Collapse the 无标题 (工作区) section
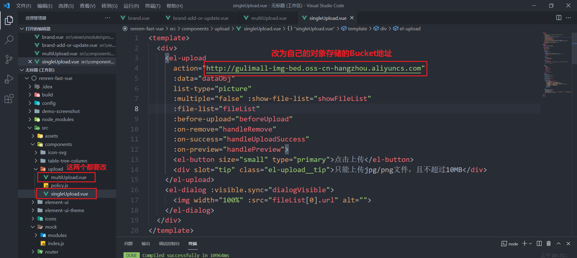The image size is (577, 258). point(67,70)
